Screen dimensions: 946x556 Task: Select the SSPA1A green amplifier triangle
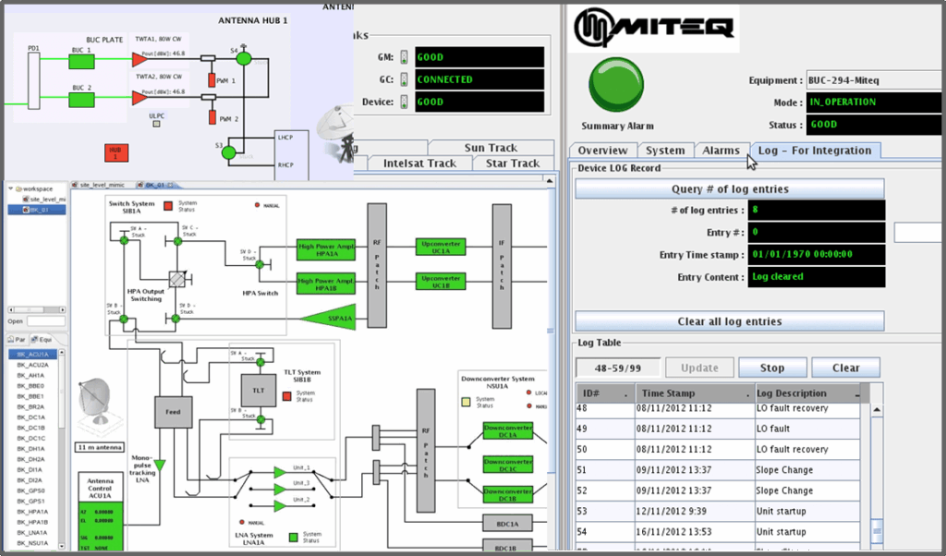click(331, 318)
